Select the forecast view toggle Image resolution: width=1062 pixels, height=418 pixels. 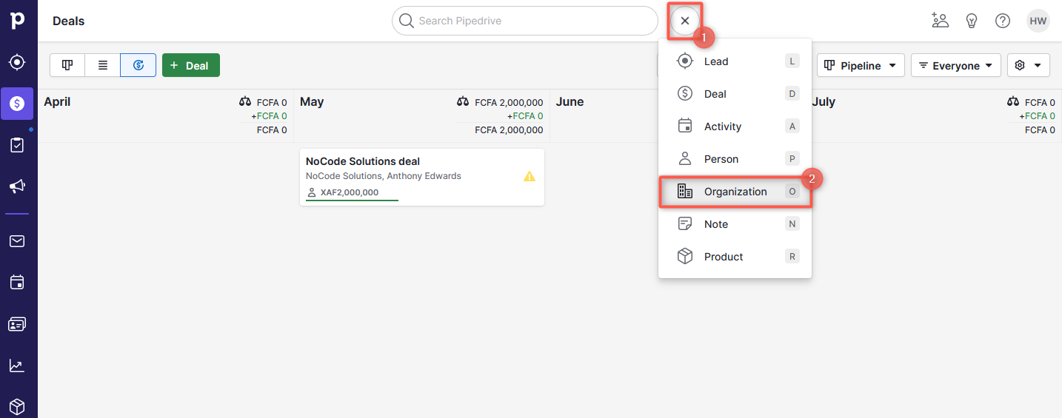point(138,65)
